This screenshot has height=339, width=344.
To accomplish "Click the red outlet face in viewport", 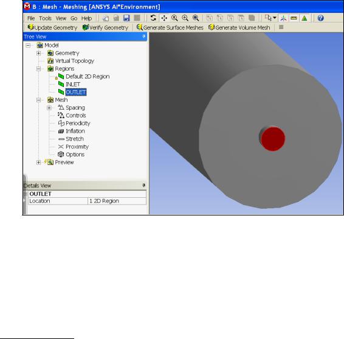I will [273, 139].
